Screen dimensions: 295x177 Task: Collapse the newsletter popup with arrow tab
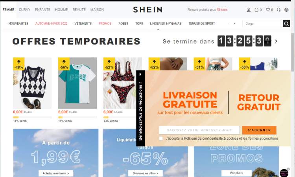140,74
